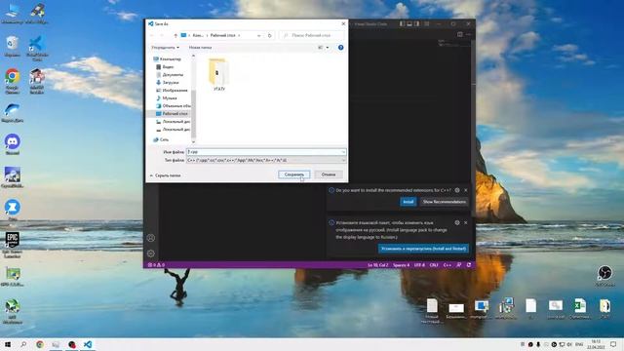This screenshot has height=351, width=624.
Task: Click split editor icon in VS Code
Action: click(459, 35)
